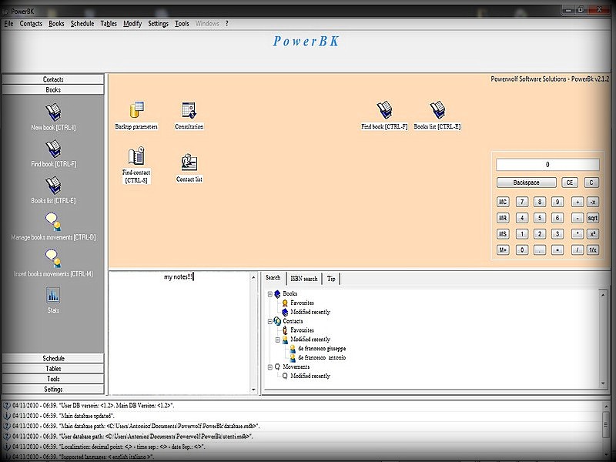Screen dimensions: 616x462
Task: Click notes area scroll down arrow
Action: 253,390
